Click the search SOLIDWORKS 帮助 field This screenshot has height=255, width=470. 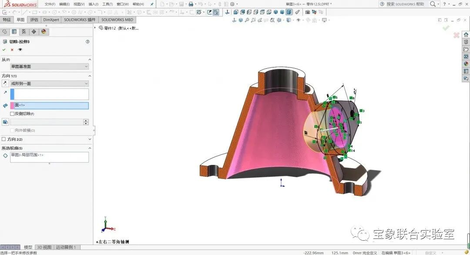[x=405, y=4]
